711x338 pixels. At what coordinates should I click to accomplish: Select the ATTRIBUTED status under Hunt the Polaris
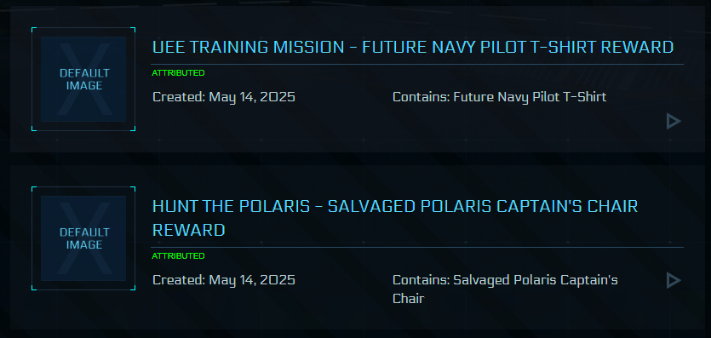178,256
